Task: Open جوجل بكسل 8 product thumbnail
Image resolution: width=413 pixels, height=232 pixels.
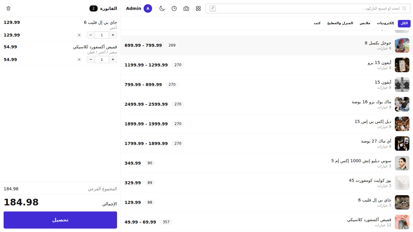Action: pos(402,45)
